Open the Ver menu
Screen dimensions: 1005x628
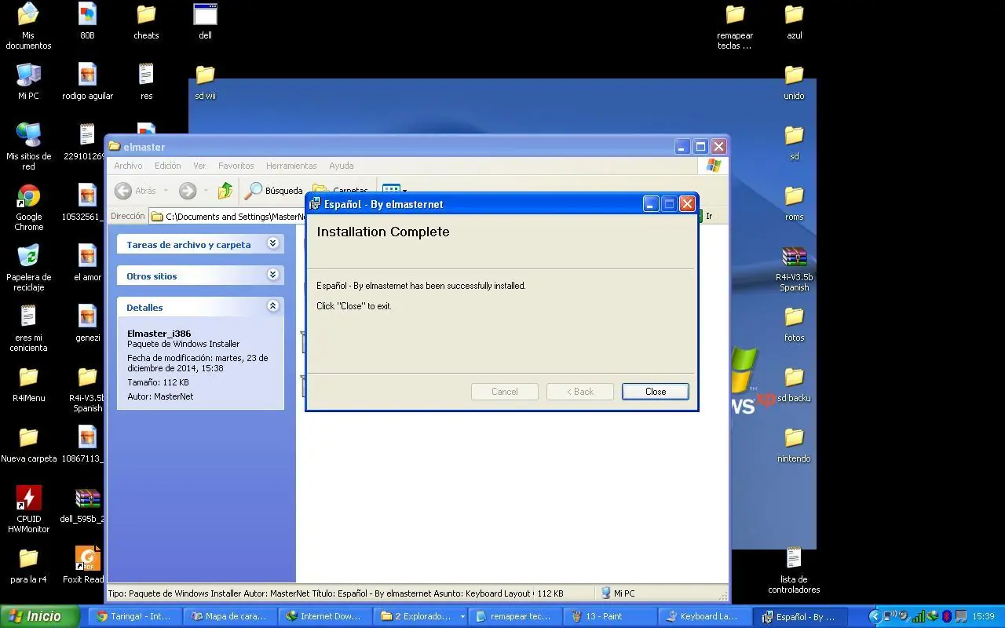point(199,166)
